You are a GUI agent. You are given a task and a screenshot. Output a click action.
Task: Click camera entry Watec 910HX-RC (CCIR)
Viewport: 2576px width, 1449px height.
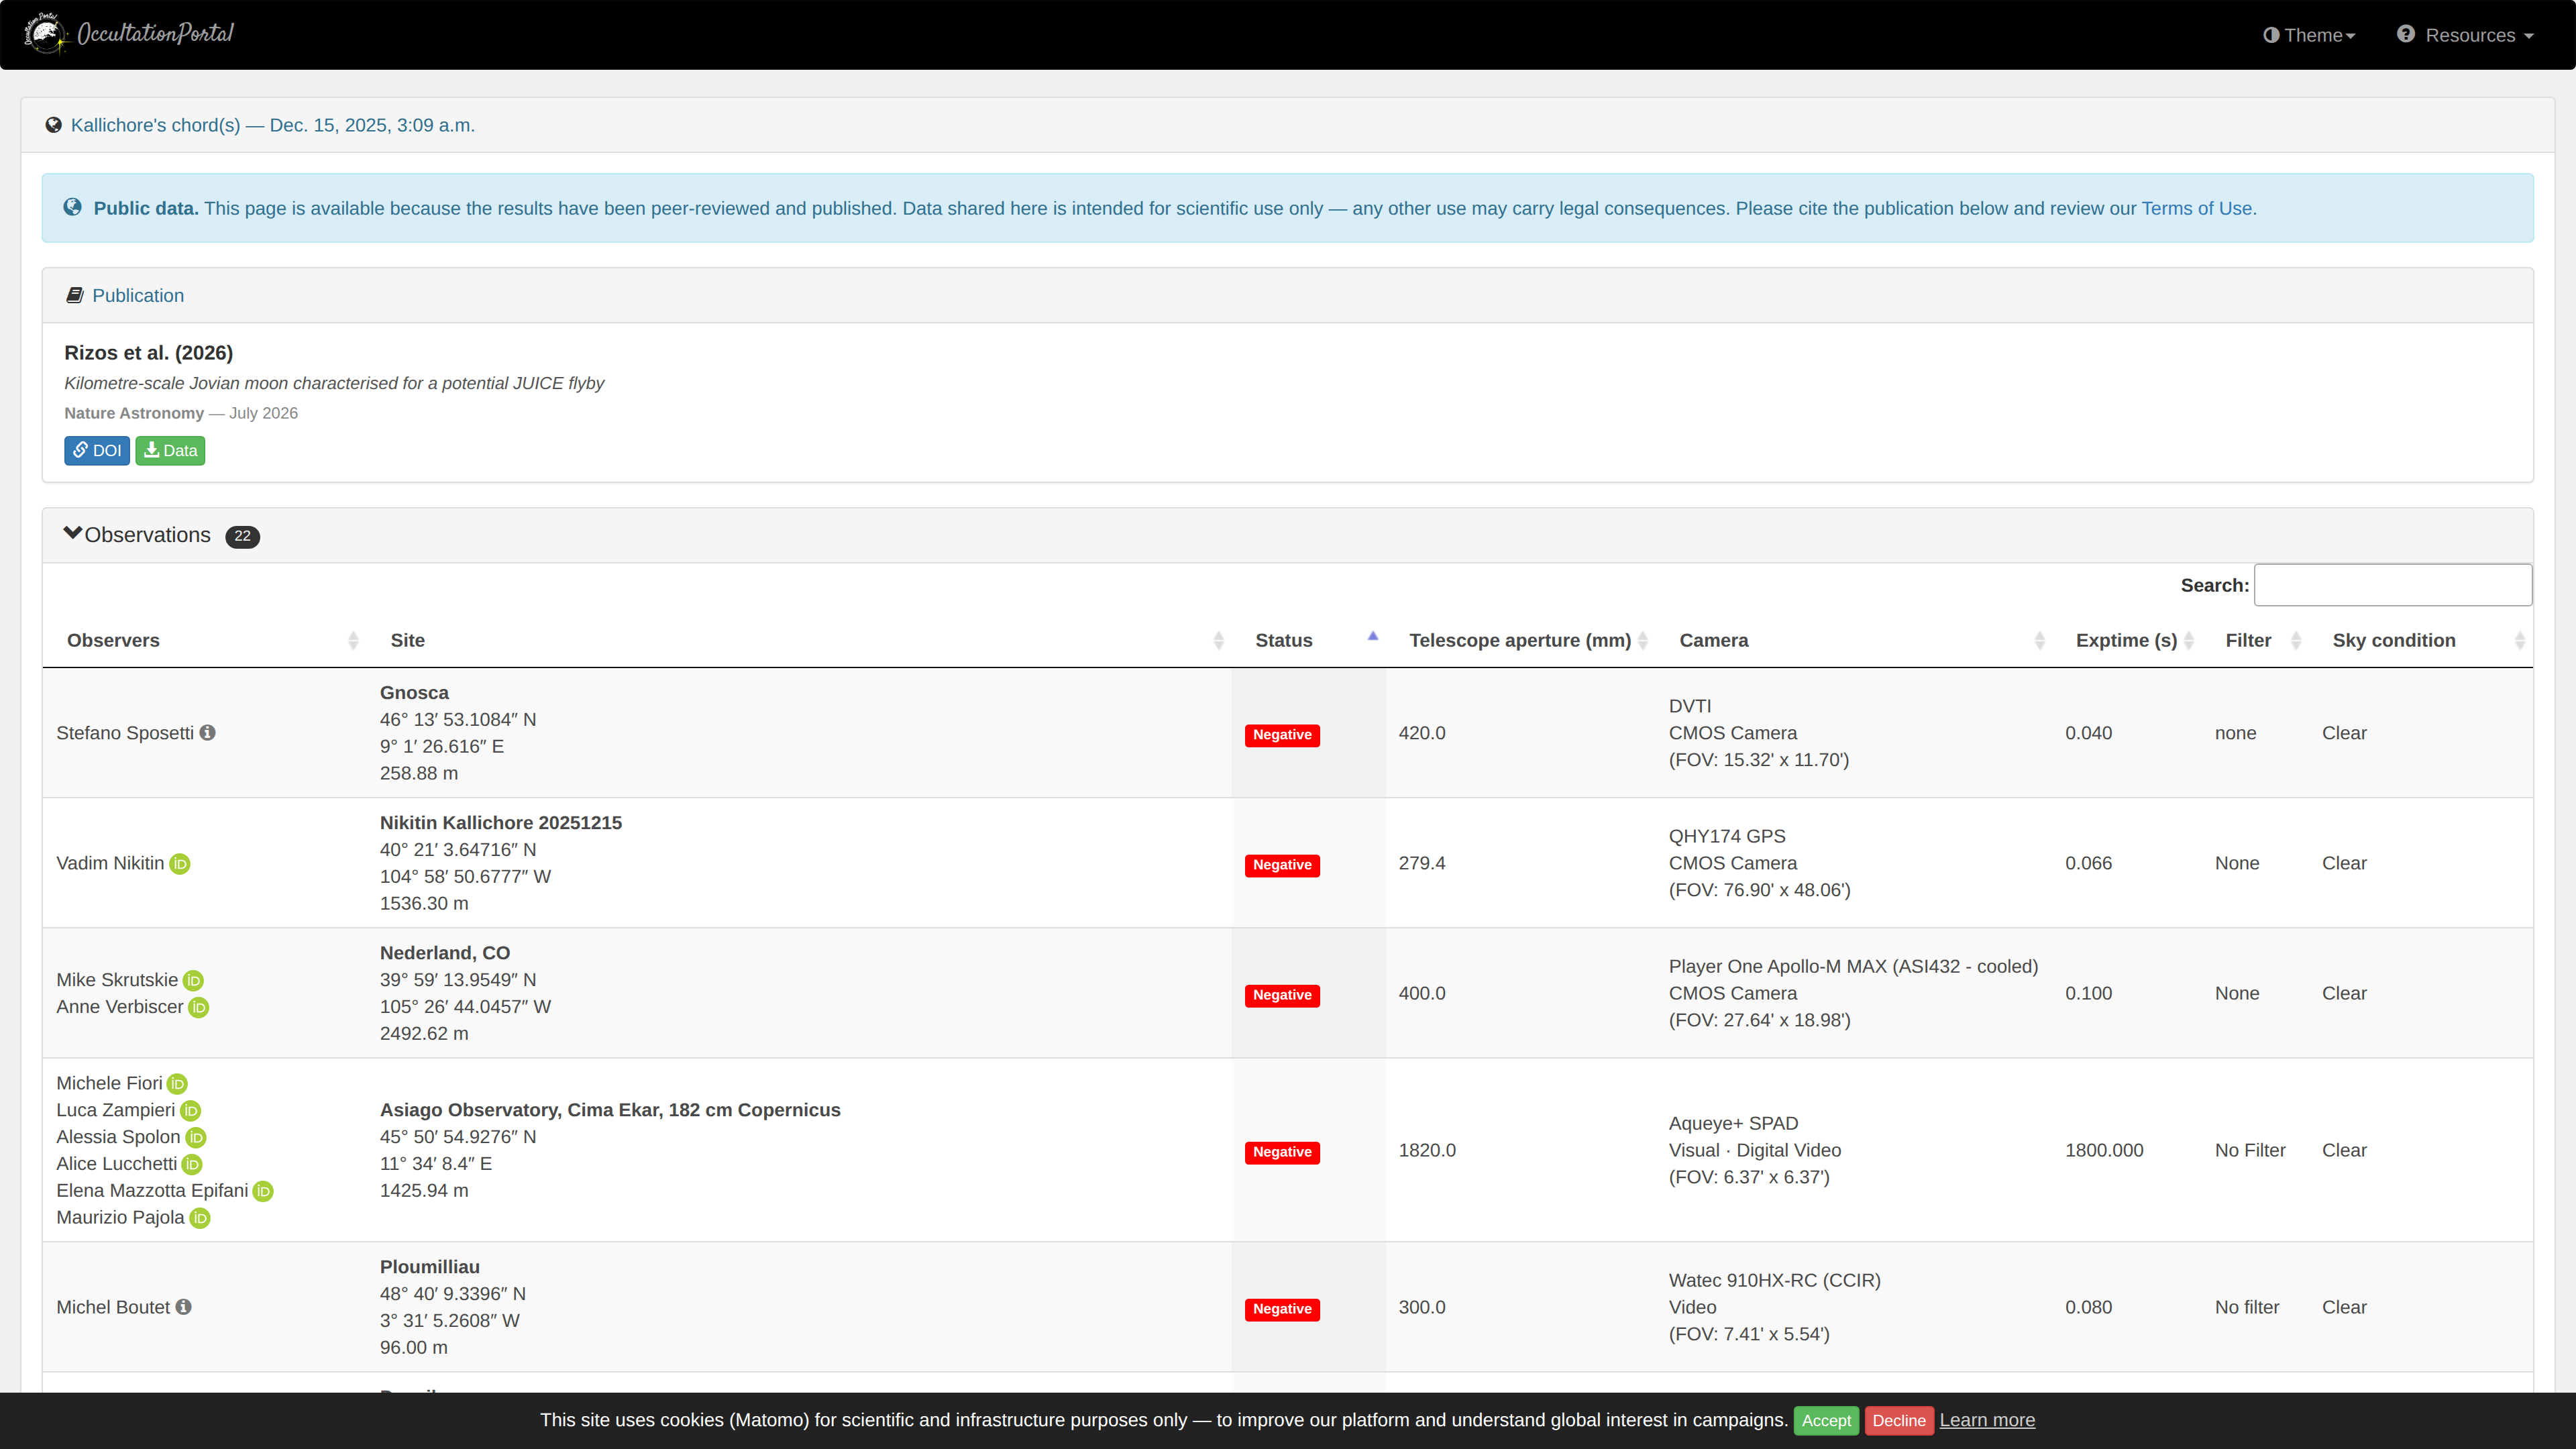(1775, 1280)
